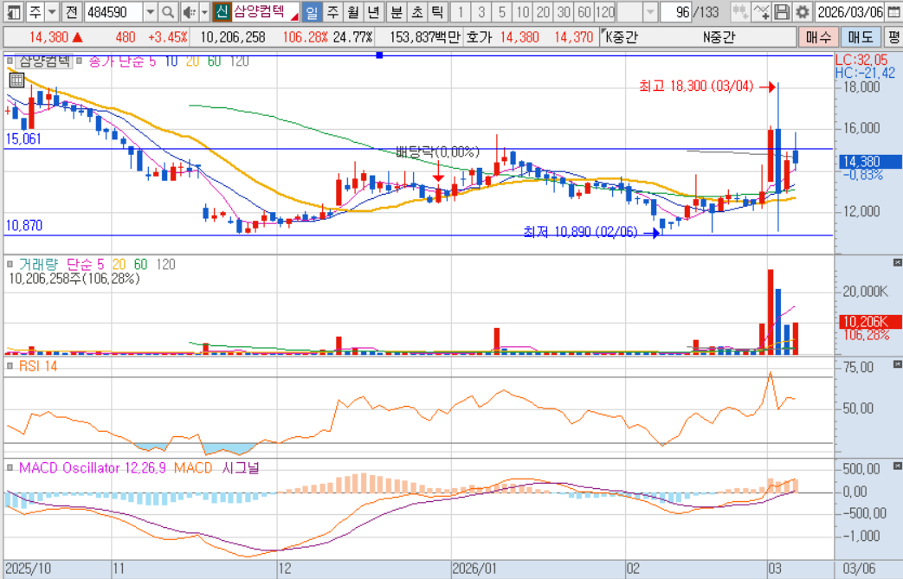
Task: Open the calendar date picker icon
Action: coord(893,11)
